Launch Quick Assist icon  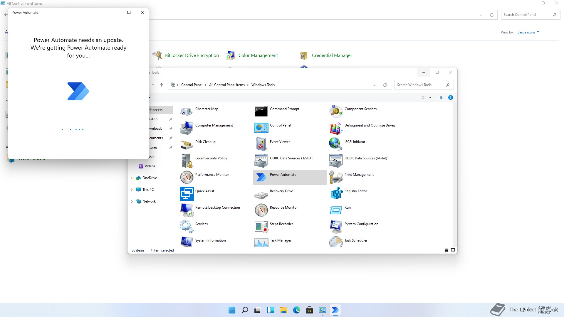(x=187, y=194)
